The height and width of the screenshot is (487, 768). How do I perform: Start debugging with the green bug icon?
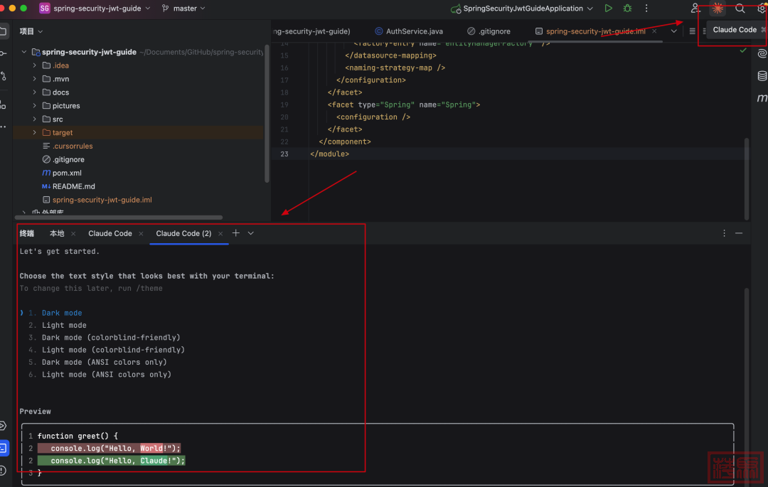tap(627, 9)
